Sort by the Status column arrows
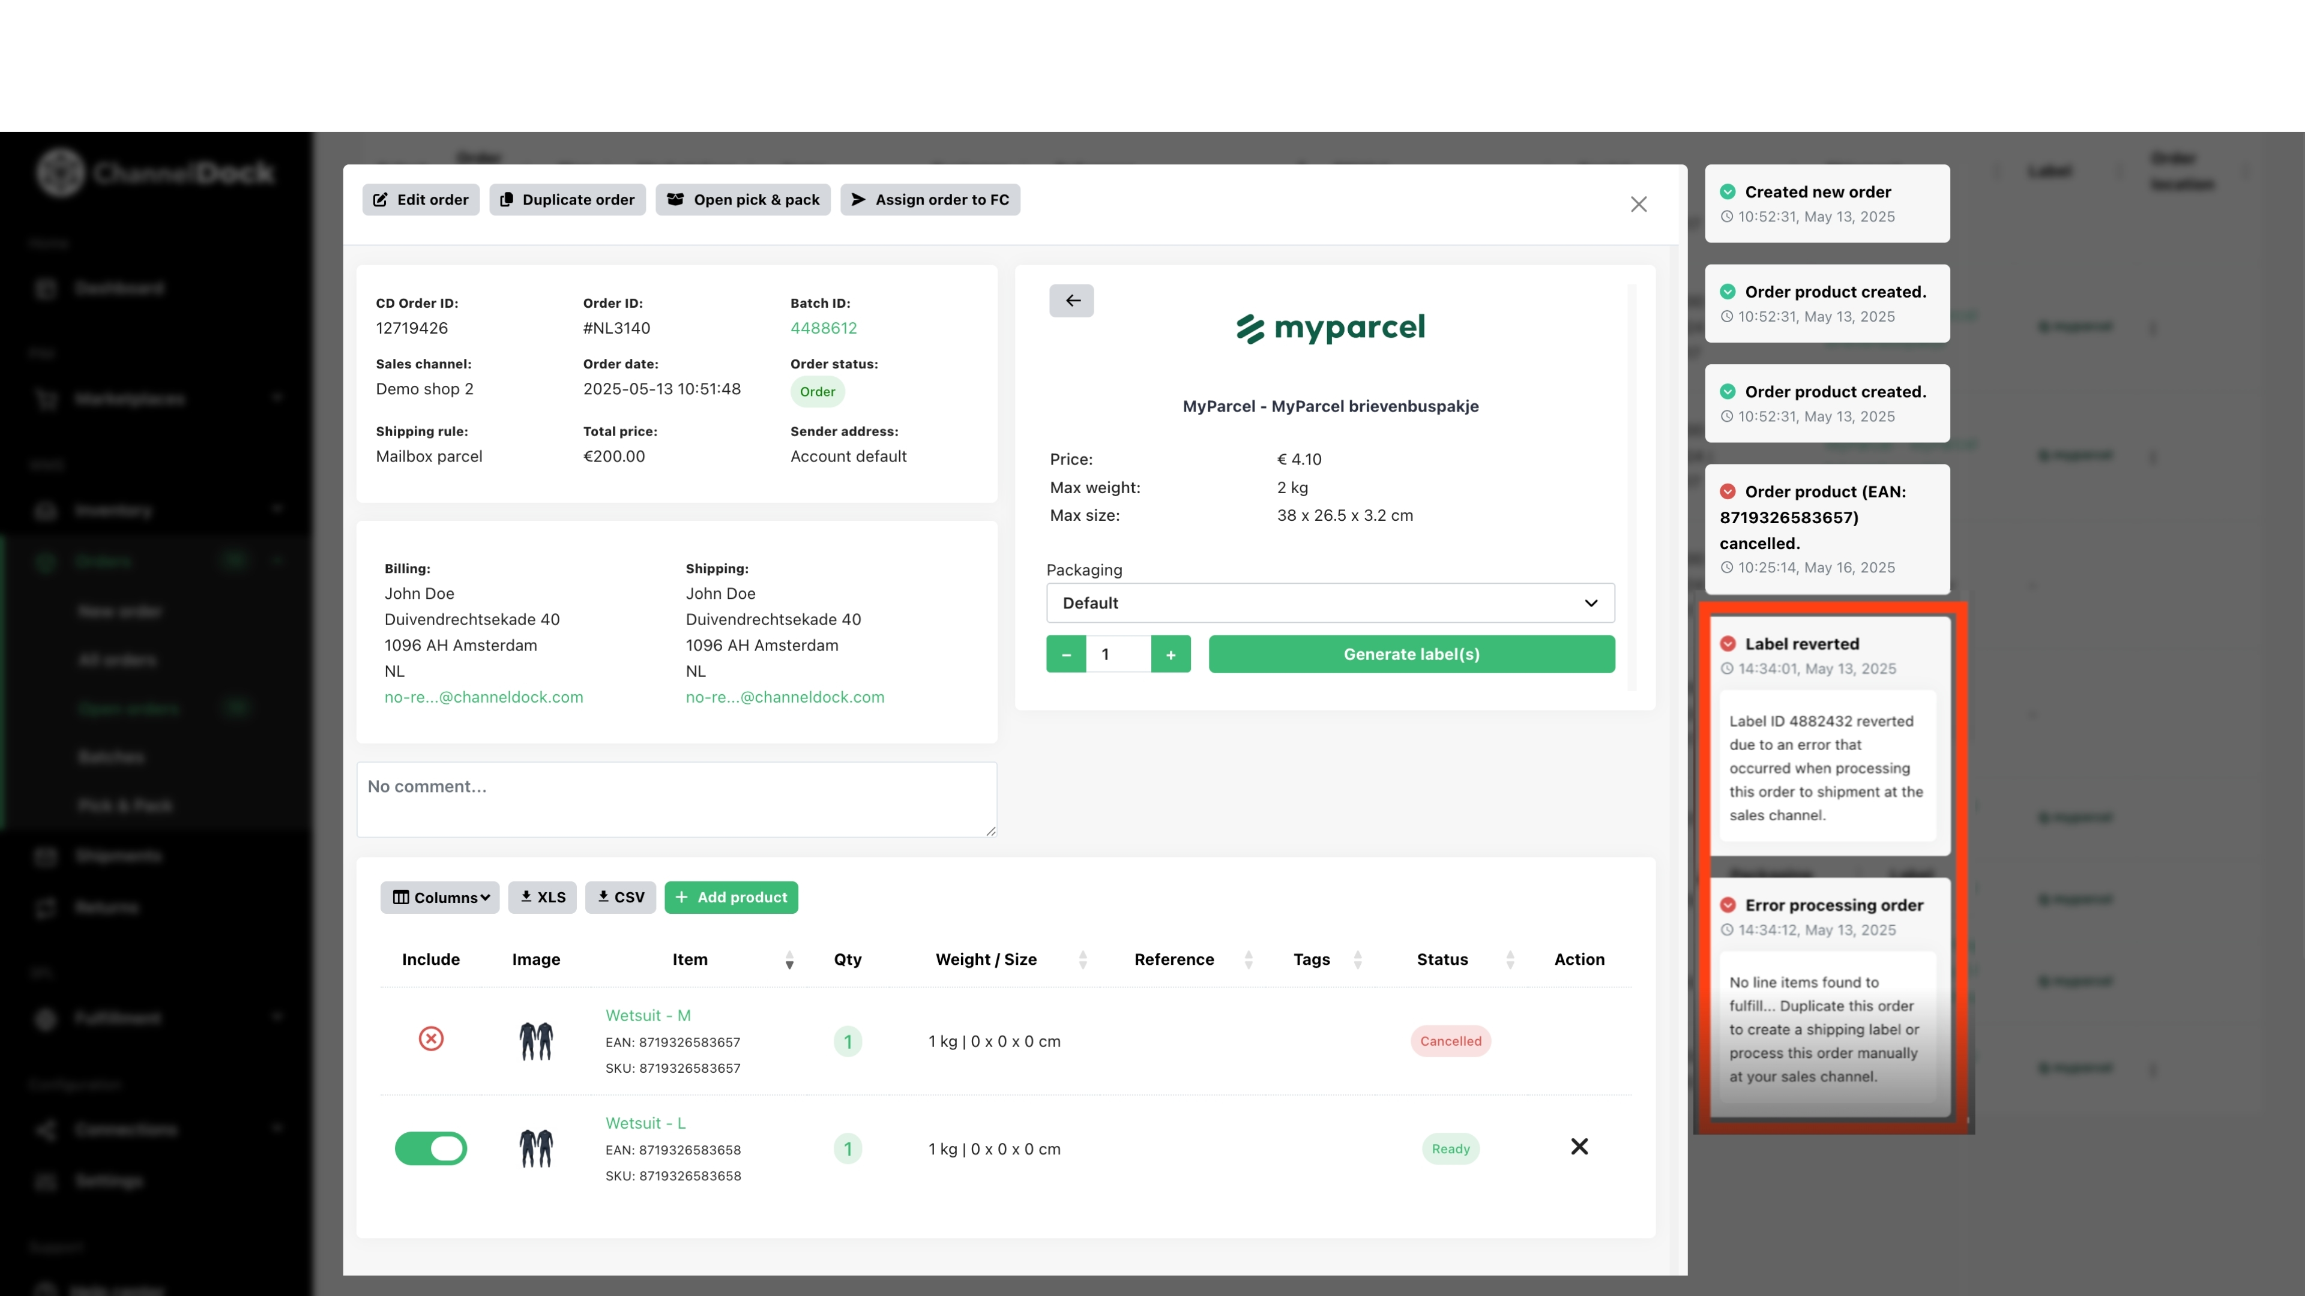This screenshot has width=2305, height=1296. pyautogui.click(x=1510, y=960)
